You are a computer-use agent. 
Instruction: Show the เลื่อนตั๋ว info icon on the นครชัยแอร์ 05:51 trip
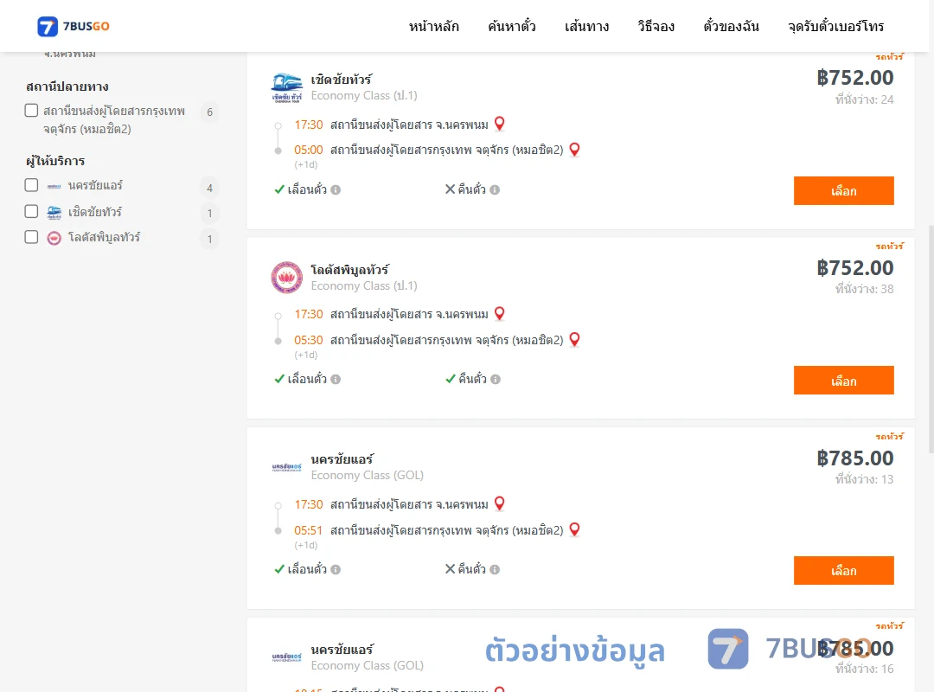pyautogui.click(x=336, y=570)
